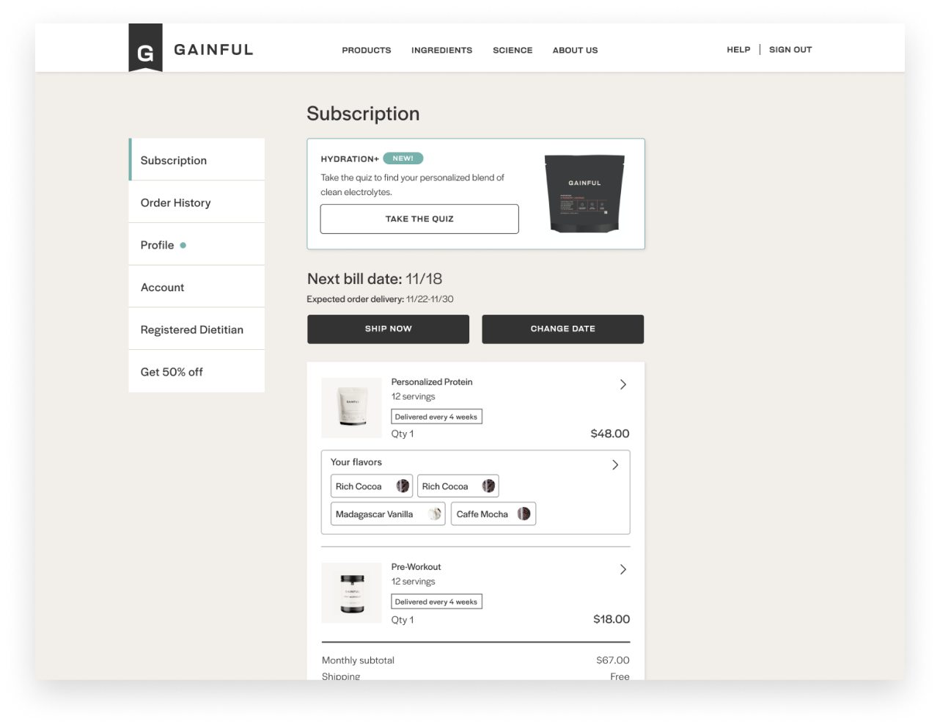Screen dimensions: 940x727
Task: Click the SHIP NOW button
Action: click(x=388, y=329)
